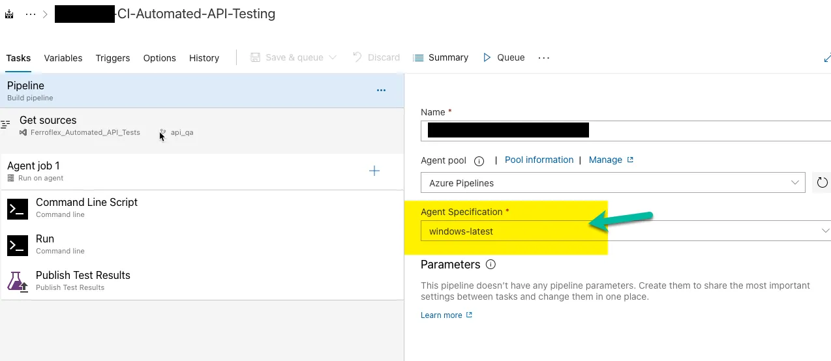Click the refresh agent pool icon
The image size is (831, 361).
[823, 183]
